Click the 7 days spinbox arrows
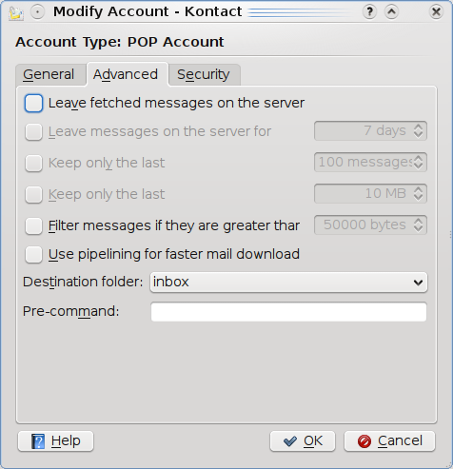The height and width of the screenshot is (469, 453). (x=418, y=130)
